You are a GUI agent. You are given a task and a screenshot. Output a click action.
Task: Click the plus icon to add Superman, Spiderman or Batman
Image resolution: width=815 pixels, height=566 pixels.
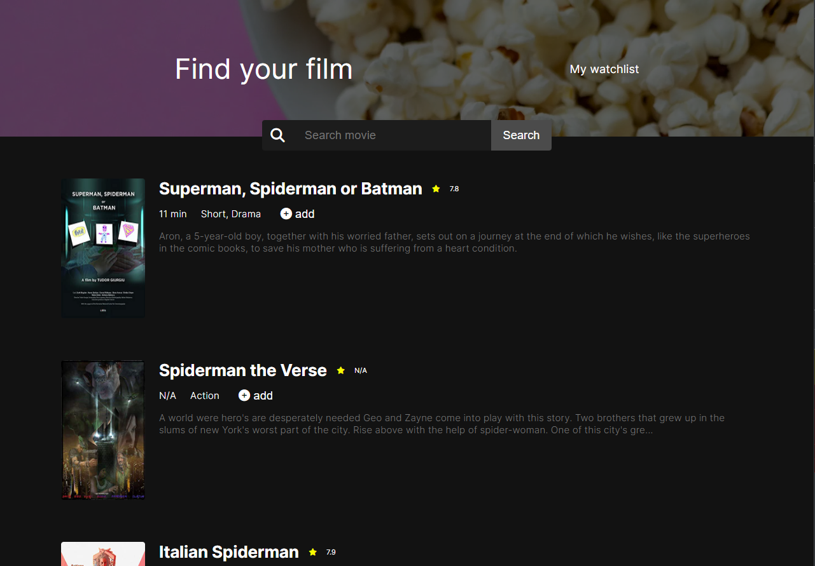click(286, 214)
